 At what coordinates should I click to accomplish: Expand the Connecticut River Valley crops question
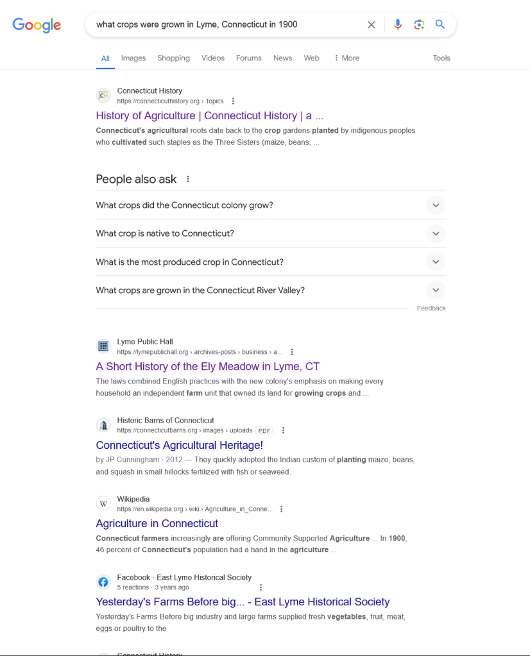pyautogui.click(x=435, y=290)
